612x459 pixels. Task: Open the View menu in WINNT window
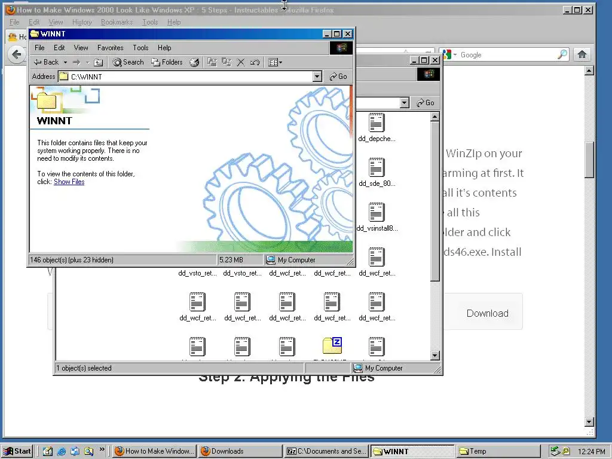point(81,48)
